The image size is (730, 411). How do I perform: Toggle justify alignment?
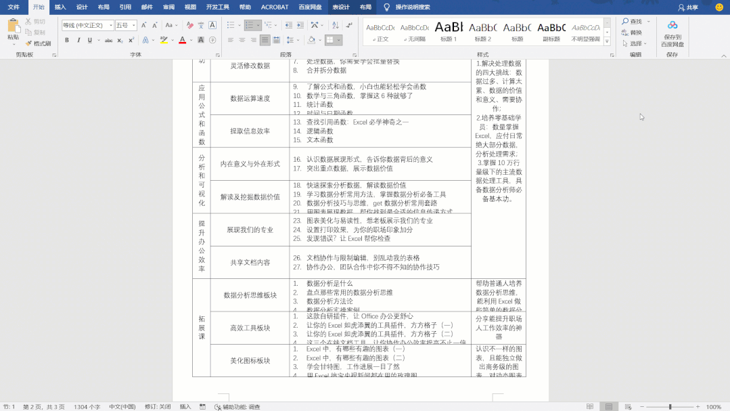265,40
